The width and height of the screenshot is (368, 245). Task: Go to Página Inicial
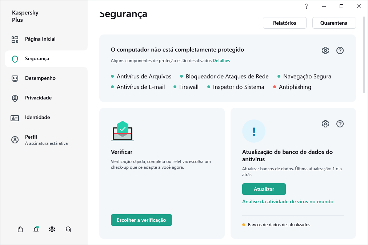click(x=40, y=39)
